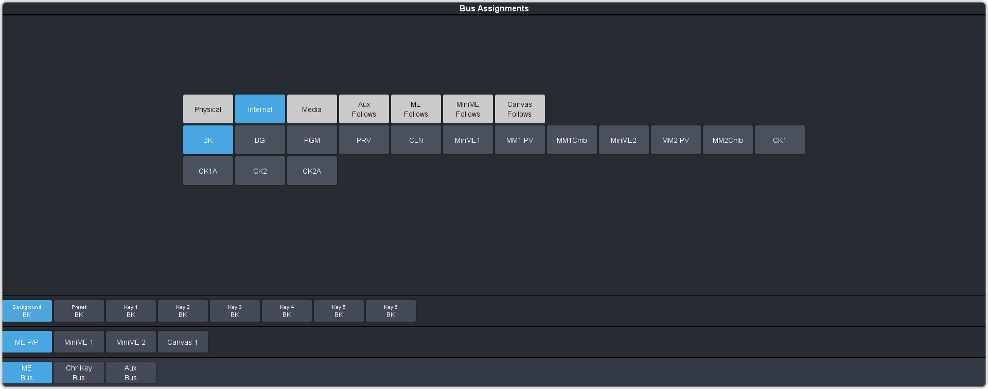This screenshot has width=988, height=389.
Task: Select the MiniME Follows source group
Action: click(x=468, y=109)
